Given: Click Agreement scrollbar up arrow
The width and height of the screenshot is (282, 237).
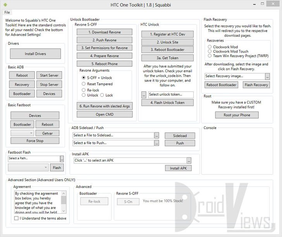Looking at the screenshot, I should click(x=64, y=193).
